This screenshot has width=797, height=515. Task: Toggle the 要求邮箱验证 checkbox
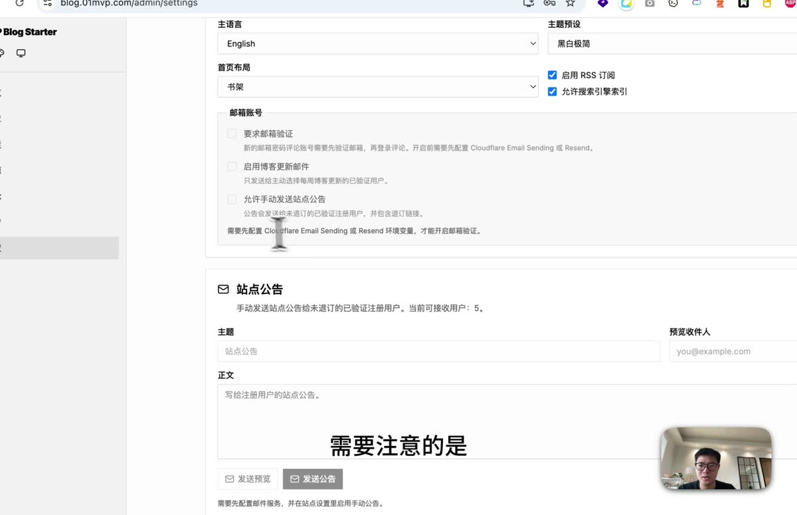(x=232, y=133)
